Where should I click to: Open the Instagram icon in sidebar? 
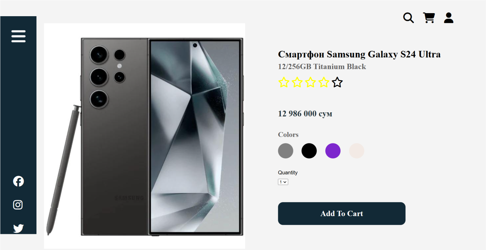point(18,205)
